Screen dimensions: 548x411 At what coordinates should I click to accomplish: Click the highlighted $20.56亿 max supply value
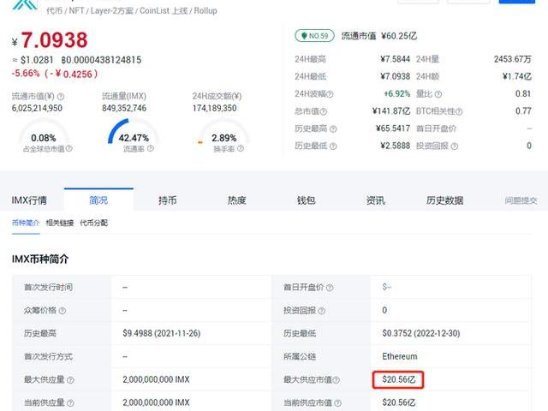(398, 379)
